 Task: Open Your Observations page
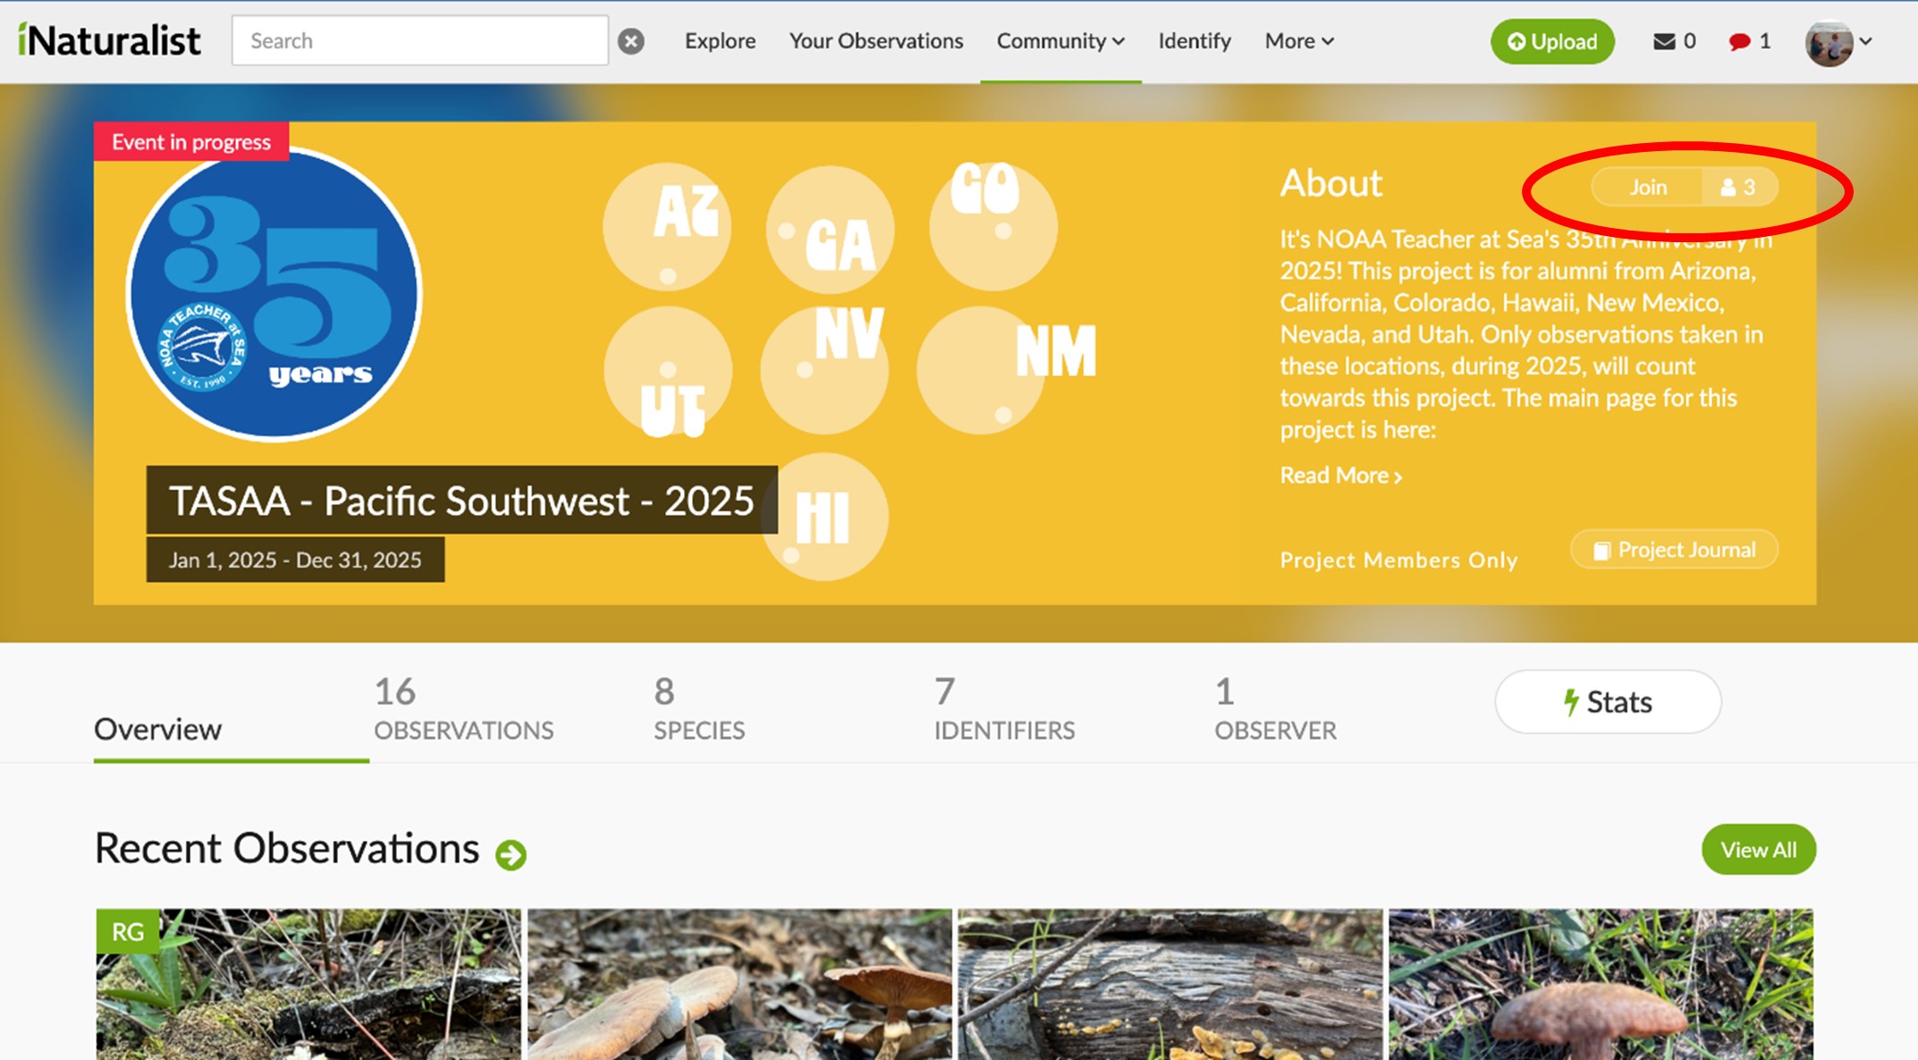tap(876, 41)
